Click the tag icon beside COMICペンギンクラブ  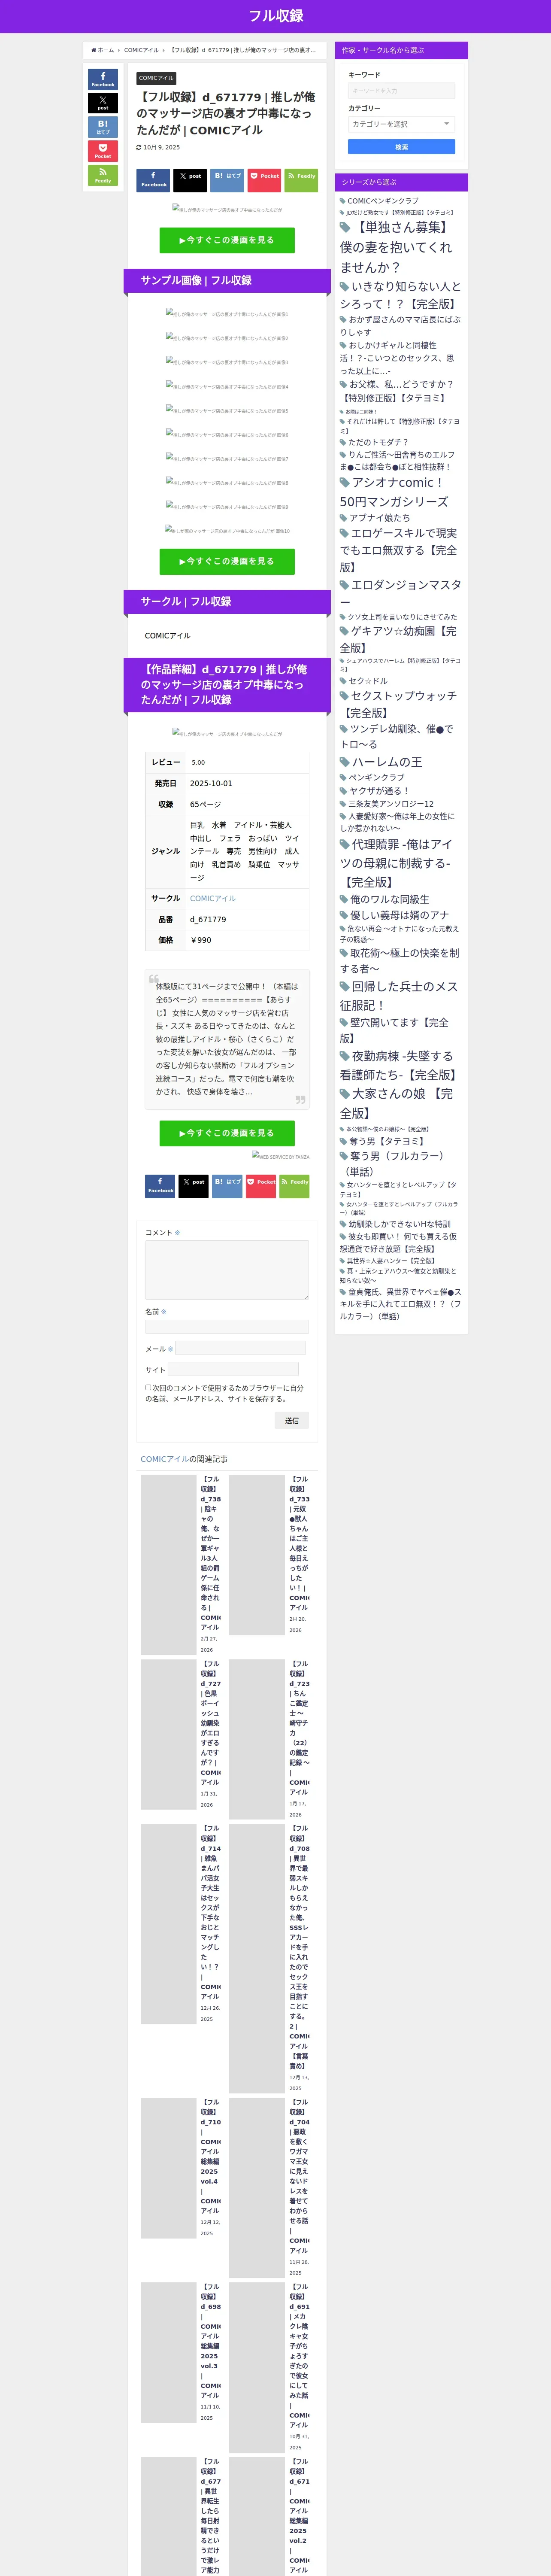(x=343, y=201)
